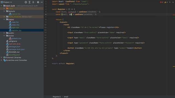Click the opening <form> tag
This screenshot has height=98, width=175.
66,25
